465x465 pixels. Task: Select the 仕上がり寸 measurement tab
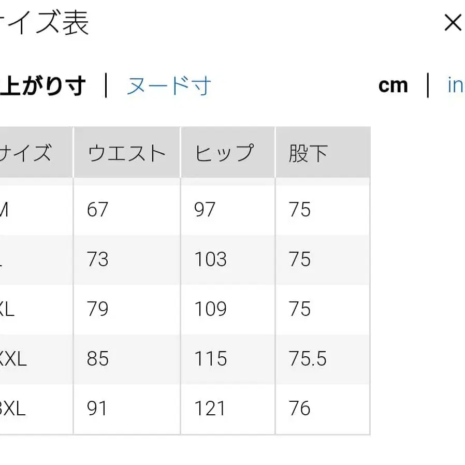(x=44, y=86)
